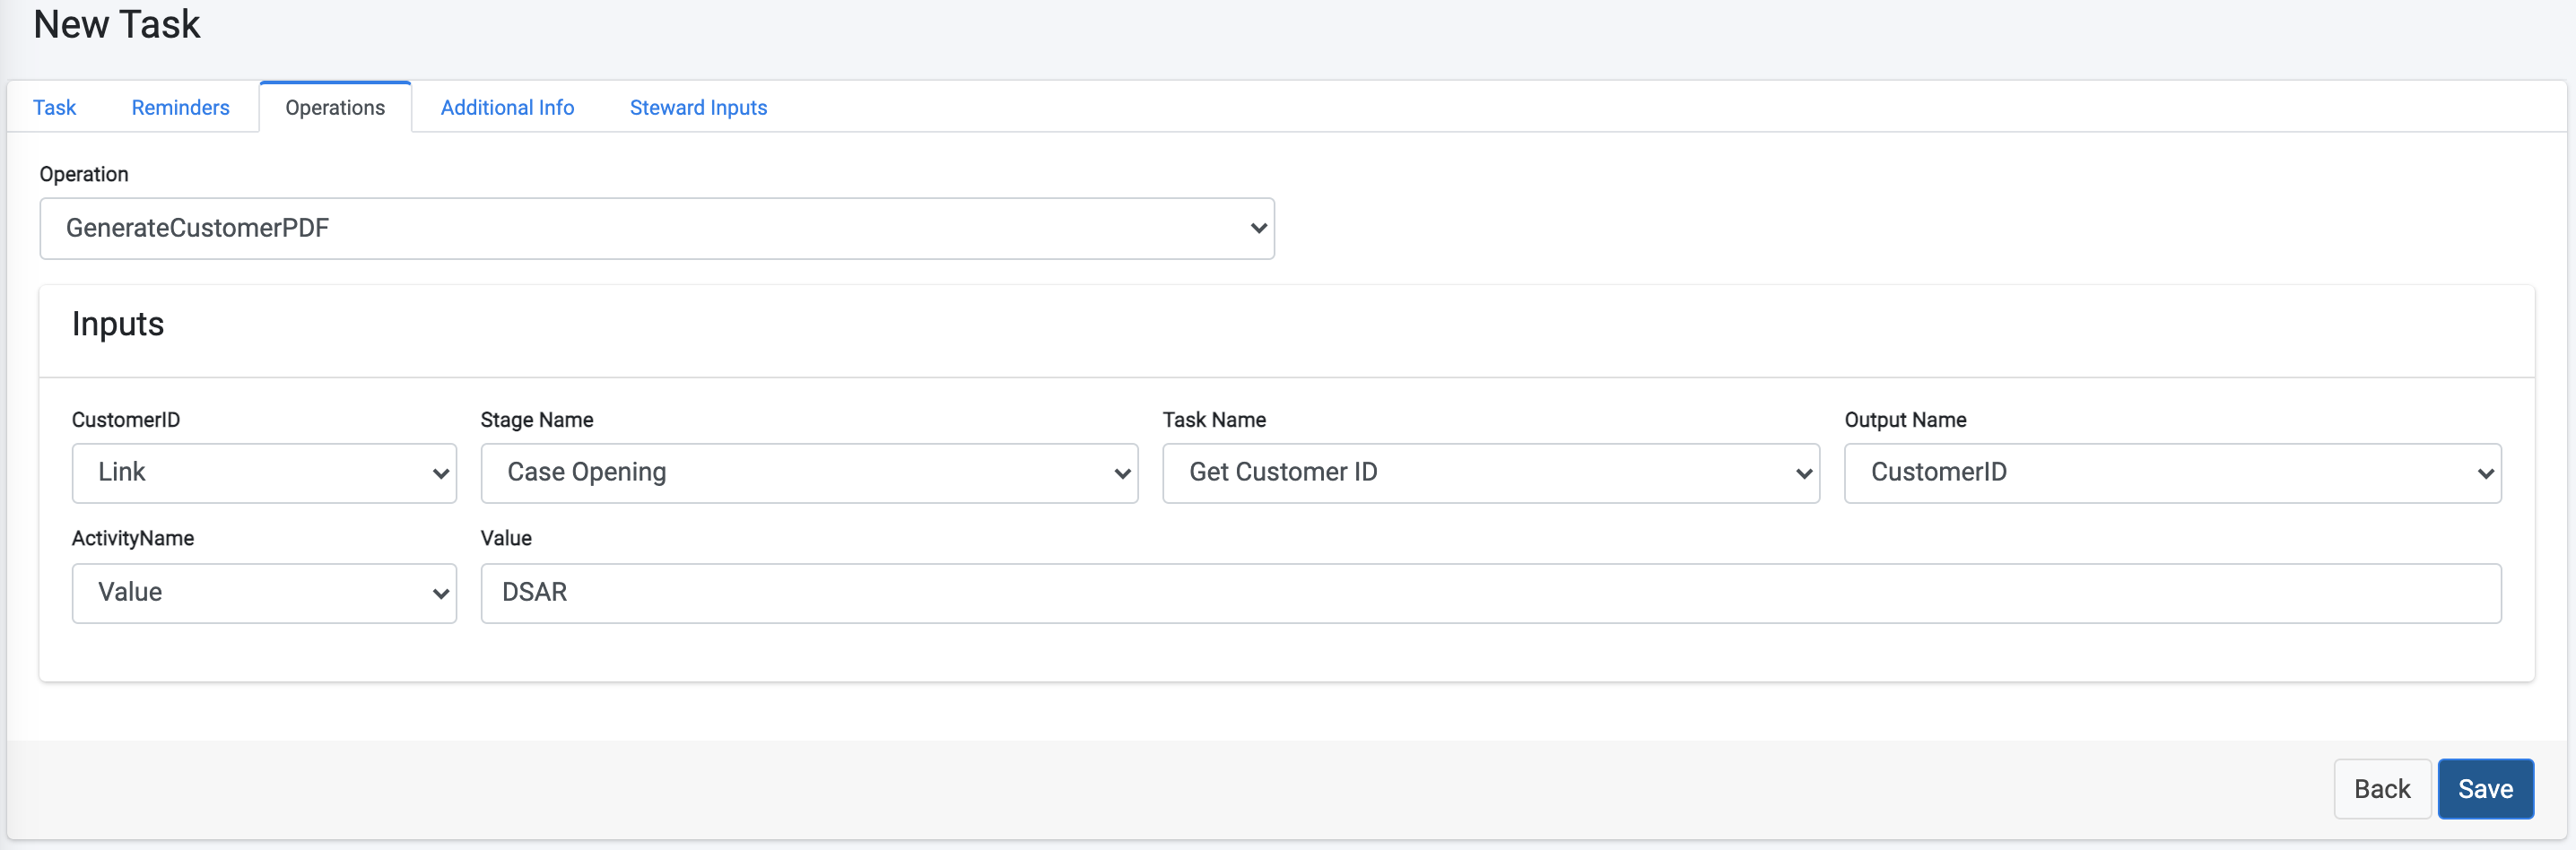Click the Back button
Screen dimensions: 2576x850
click(2382, 788)
